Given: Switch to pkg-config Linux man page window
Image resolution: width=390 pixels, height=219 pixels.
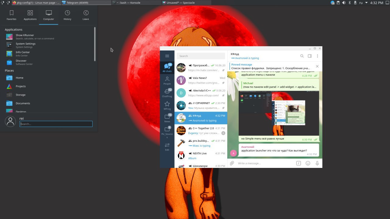Looking at the screenshot, I should click(x=36, y=3).
